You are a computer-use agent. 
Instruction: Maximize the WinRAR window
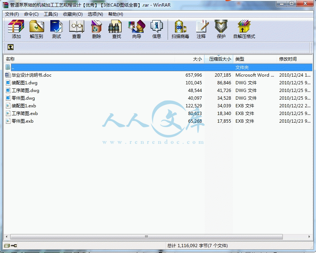(292, 4)
